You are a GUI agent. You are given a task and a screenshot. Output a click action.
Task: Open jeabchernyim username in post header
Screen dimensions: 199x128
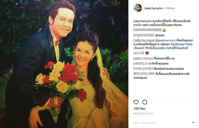[x=154, y=8]
